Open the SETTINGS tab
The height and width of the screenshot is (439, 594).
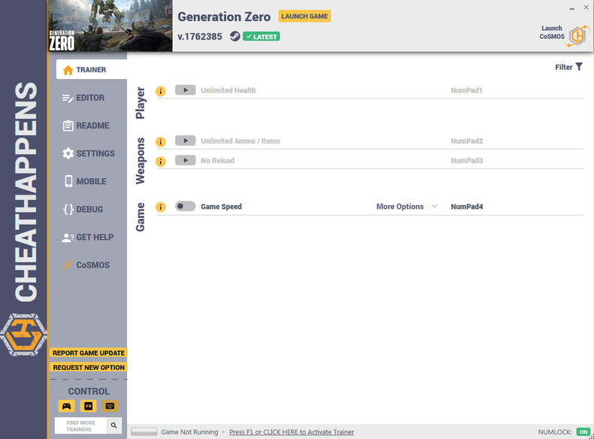(x=89, y=153)
